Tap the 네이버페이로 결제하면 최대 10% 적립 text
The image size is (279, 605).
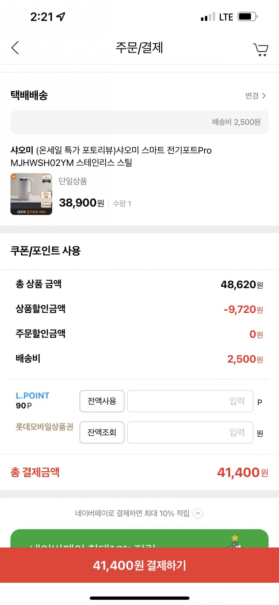point(132,513)
